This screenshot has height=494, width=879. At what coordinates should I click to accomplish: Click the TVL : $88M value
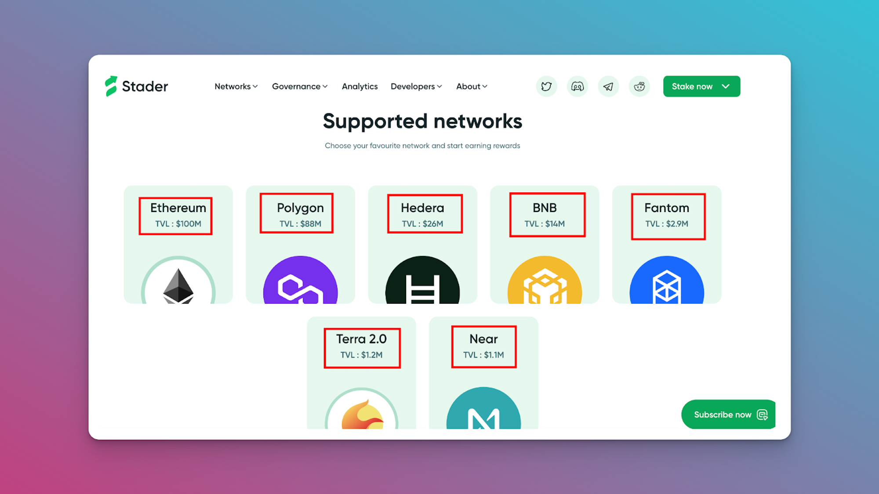coord(300,224)
